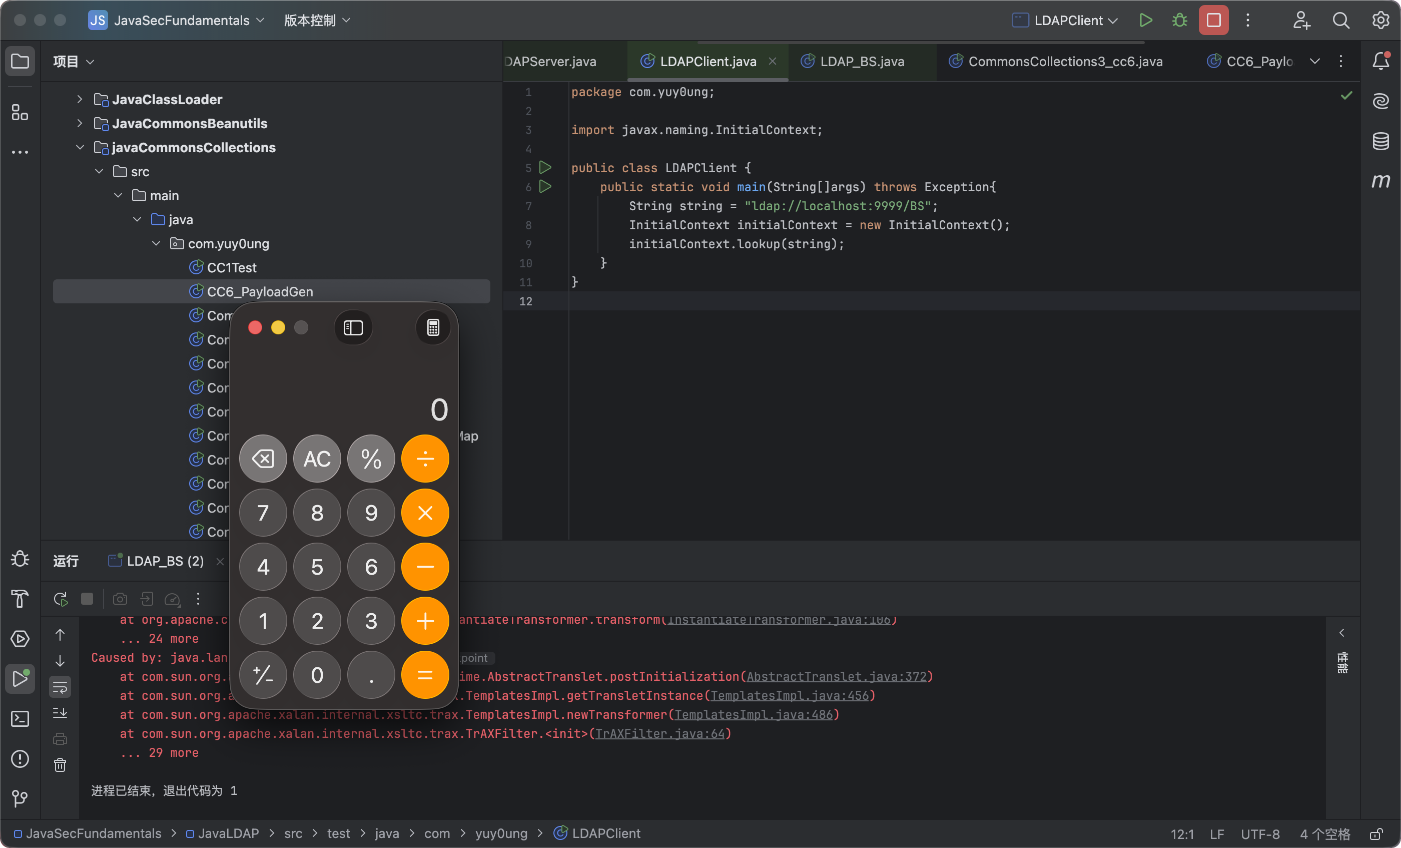The image size is (1401, 848).
Task: Open the Maven tool window icon
Action: pos(1380,181)
